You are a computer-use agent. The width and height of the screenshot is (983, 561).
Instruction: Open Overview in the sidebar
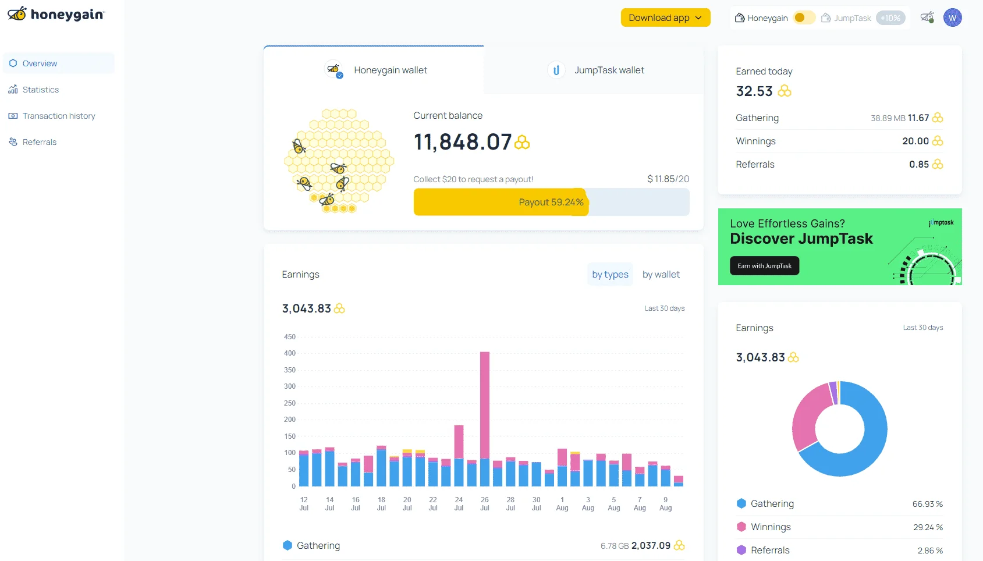tap(59, 63)
